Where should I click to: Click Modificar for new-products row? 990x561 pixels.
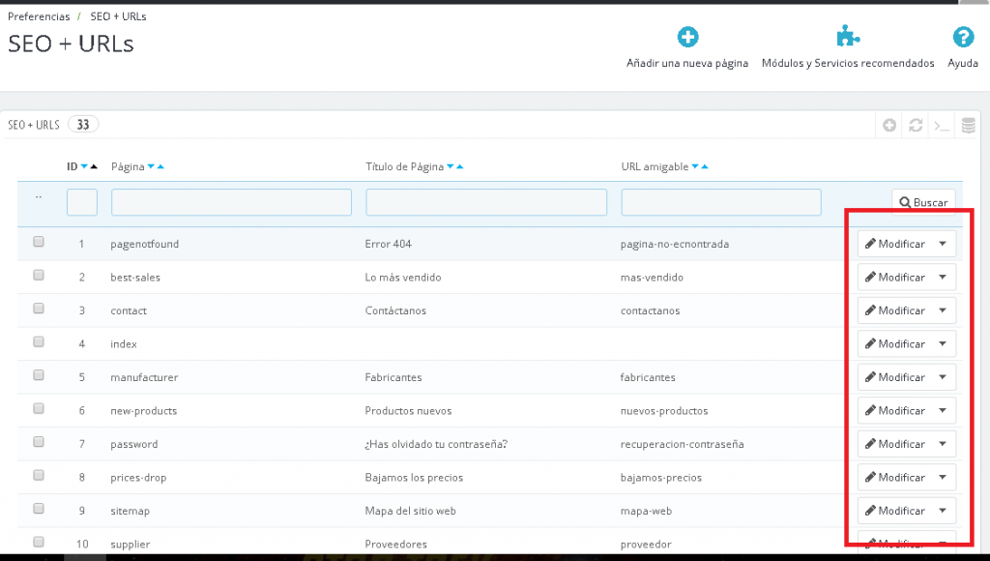click(894, 411)
